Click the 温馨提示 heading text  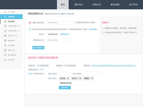point(106,22)
